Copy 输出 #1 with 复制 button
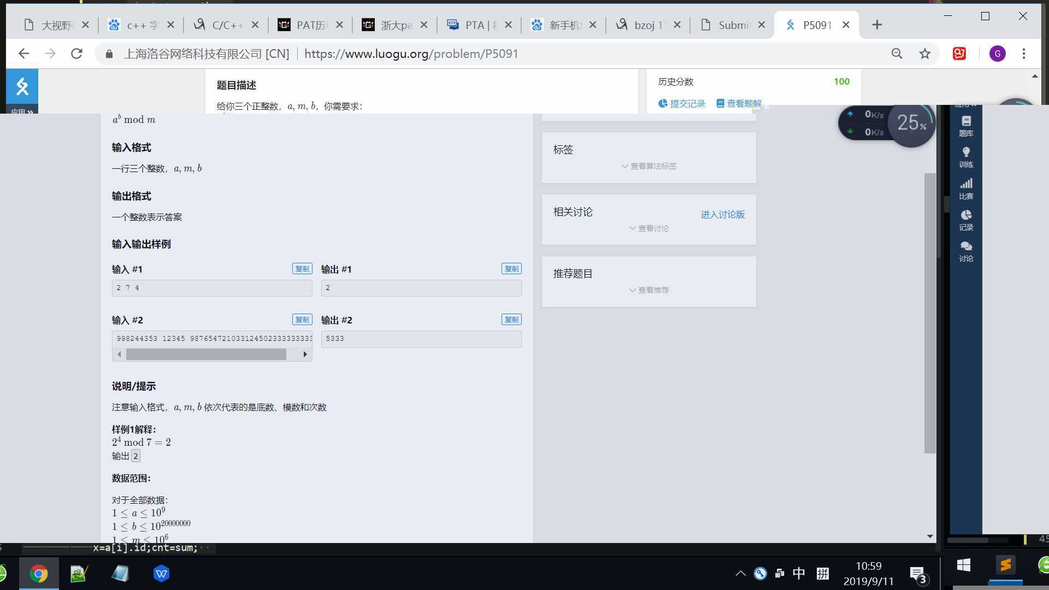Image resolution: width=1049 pixels, height=590 pixels. click(x=511, y=269)
